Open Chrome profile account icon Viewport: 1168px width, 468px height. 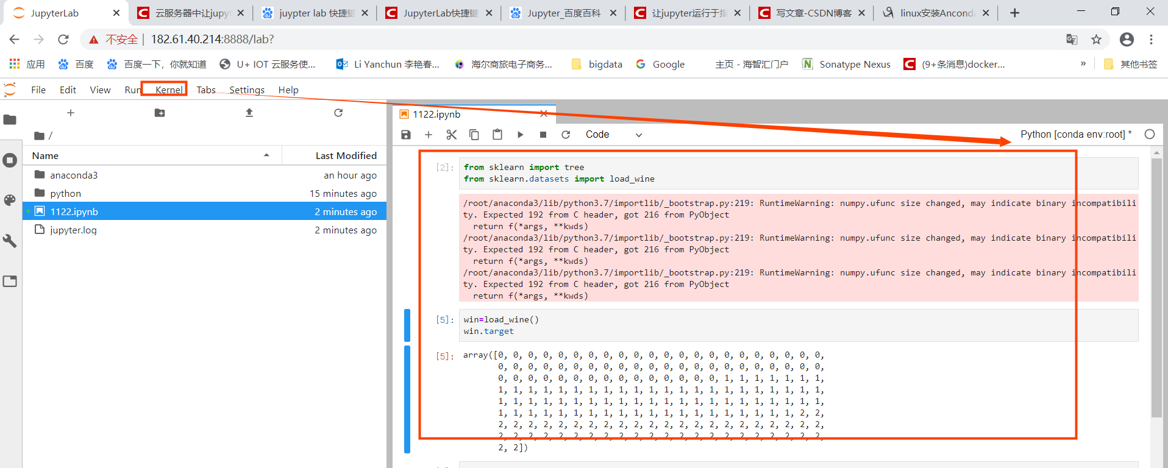coord(1127,40)
